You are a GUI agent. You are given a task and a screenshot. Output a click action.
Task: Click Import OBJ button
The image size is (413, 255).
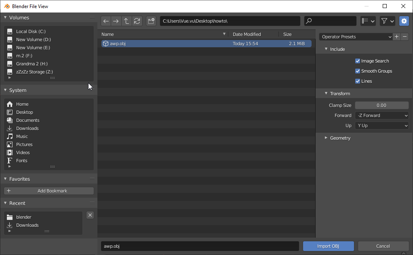(x=328, y=246)
